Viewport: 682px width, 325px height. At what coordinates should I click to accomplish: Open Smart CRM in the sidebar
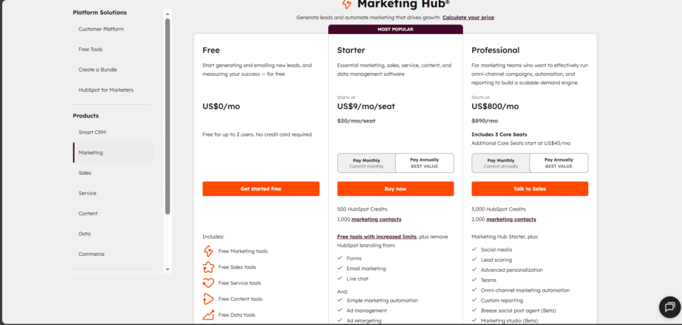pyautogui.click(x=92, y=132)
